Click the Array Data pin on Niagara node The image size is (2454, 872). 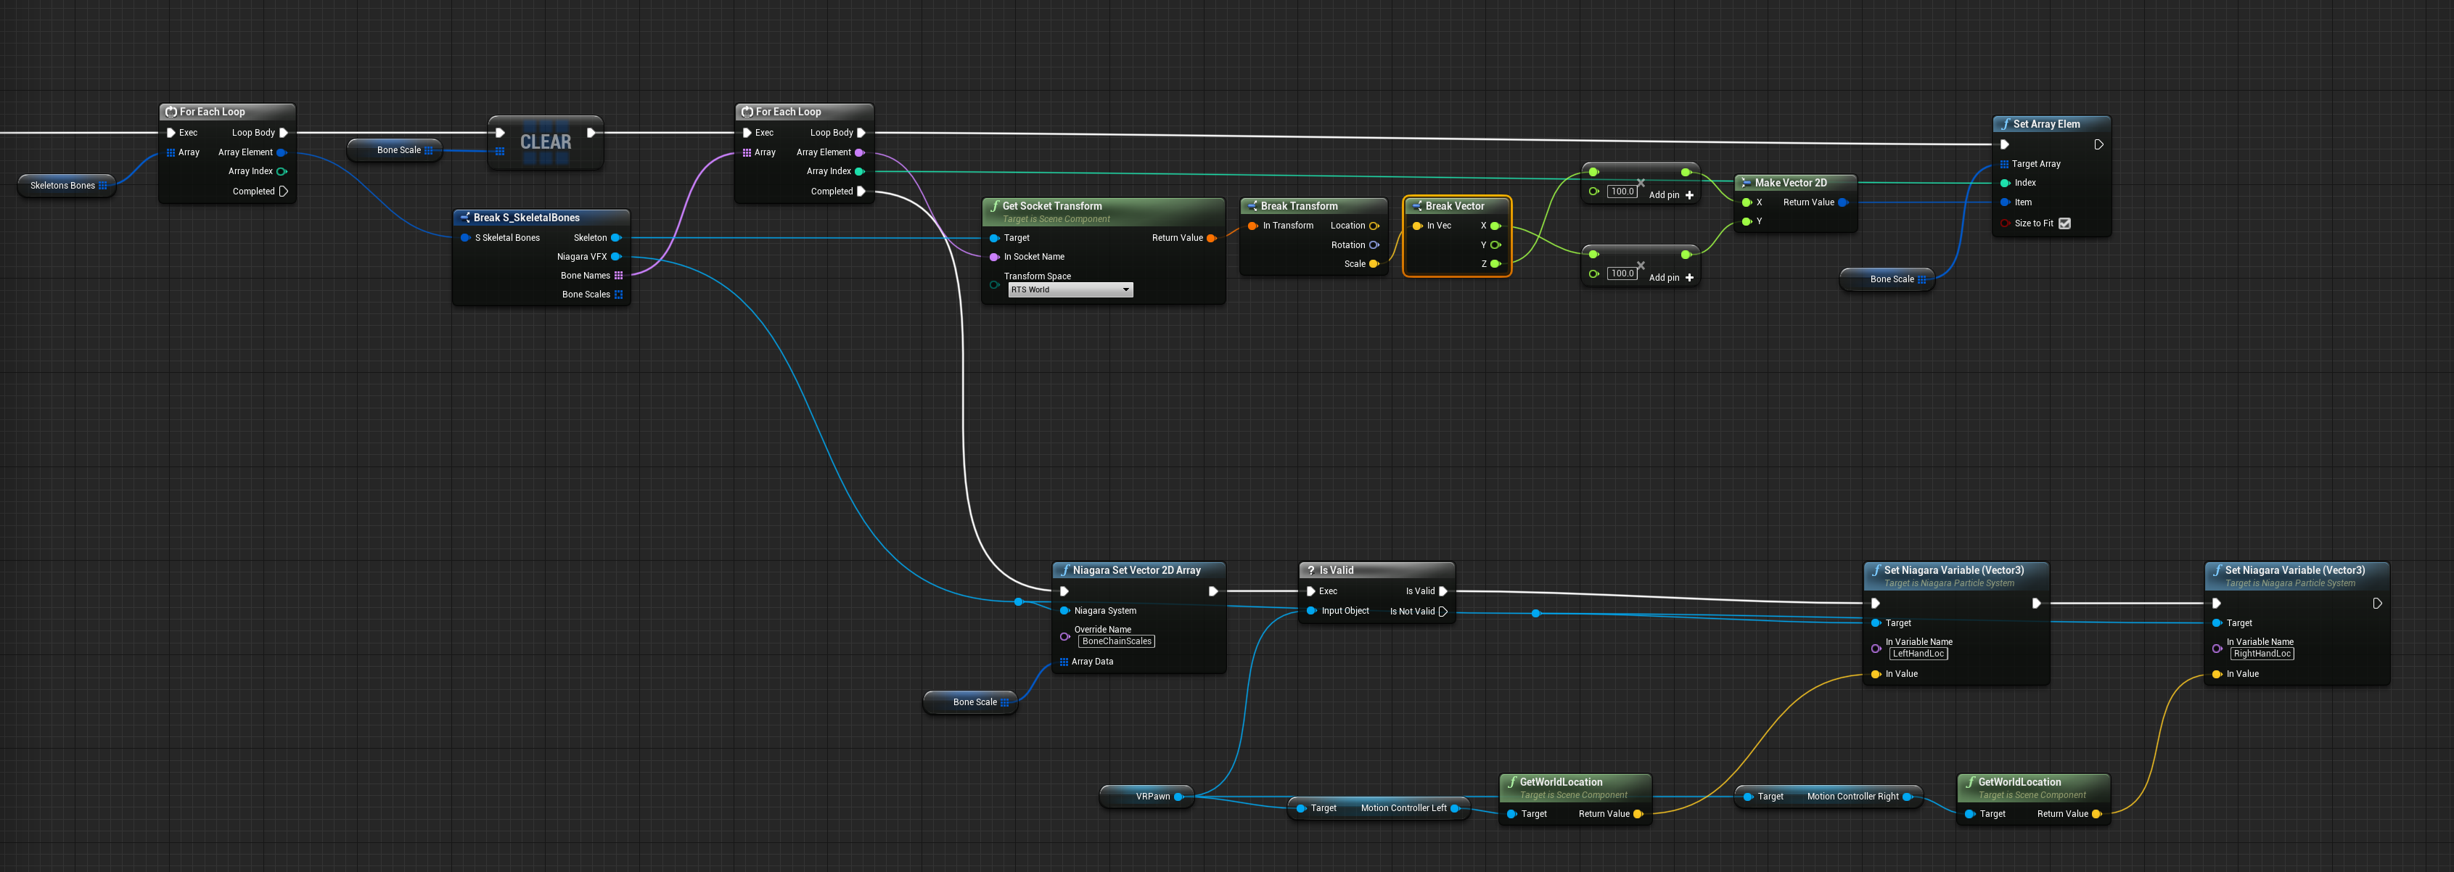click(x=1064, y=662)
